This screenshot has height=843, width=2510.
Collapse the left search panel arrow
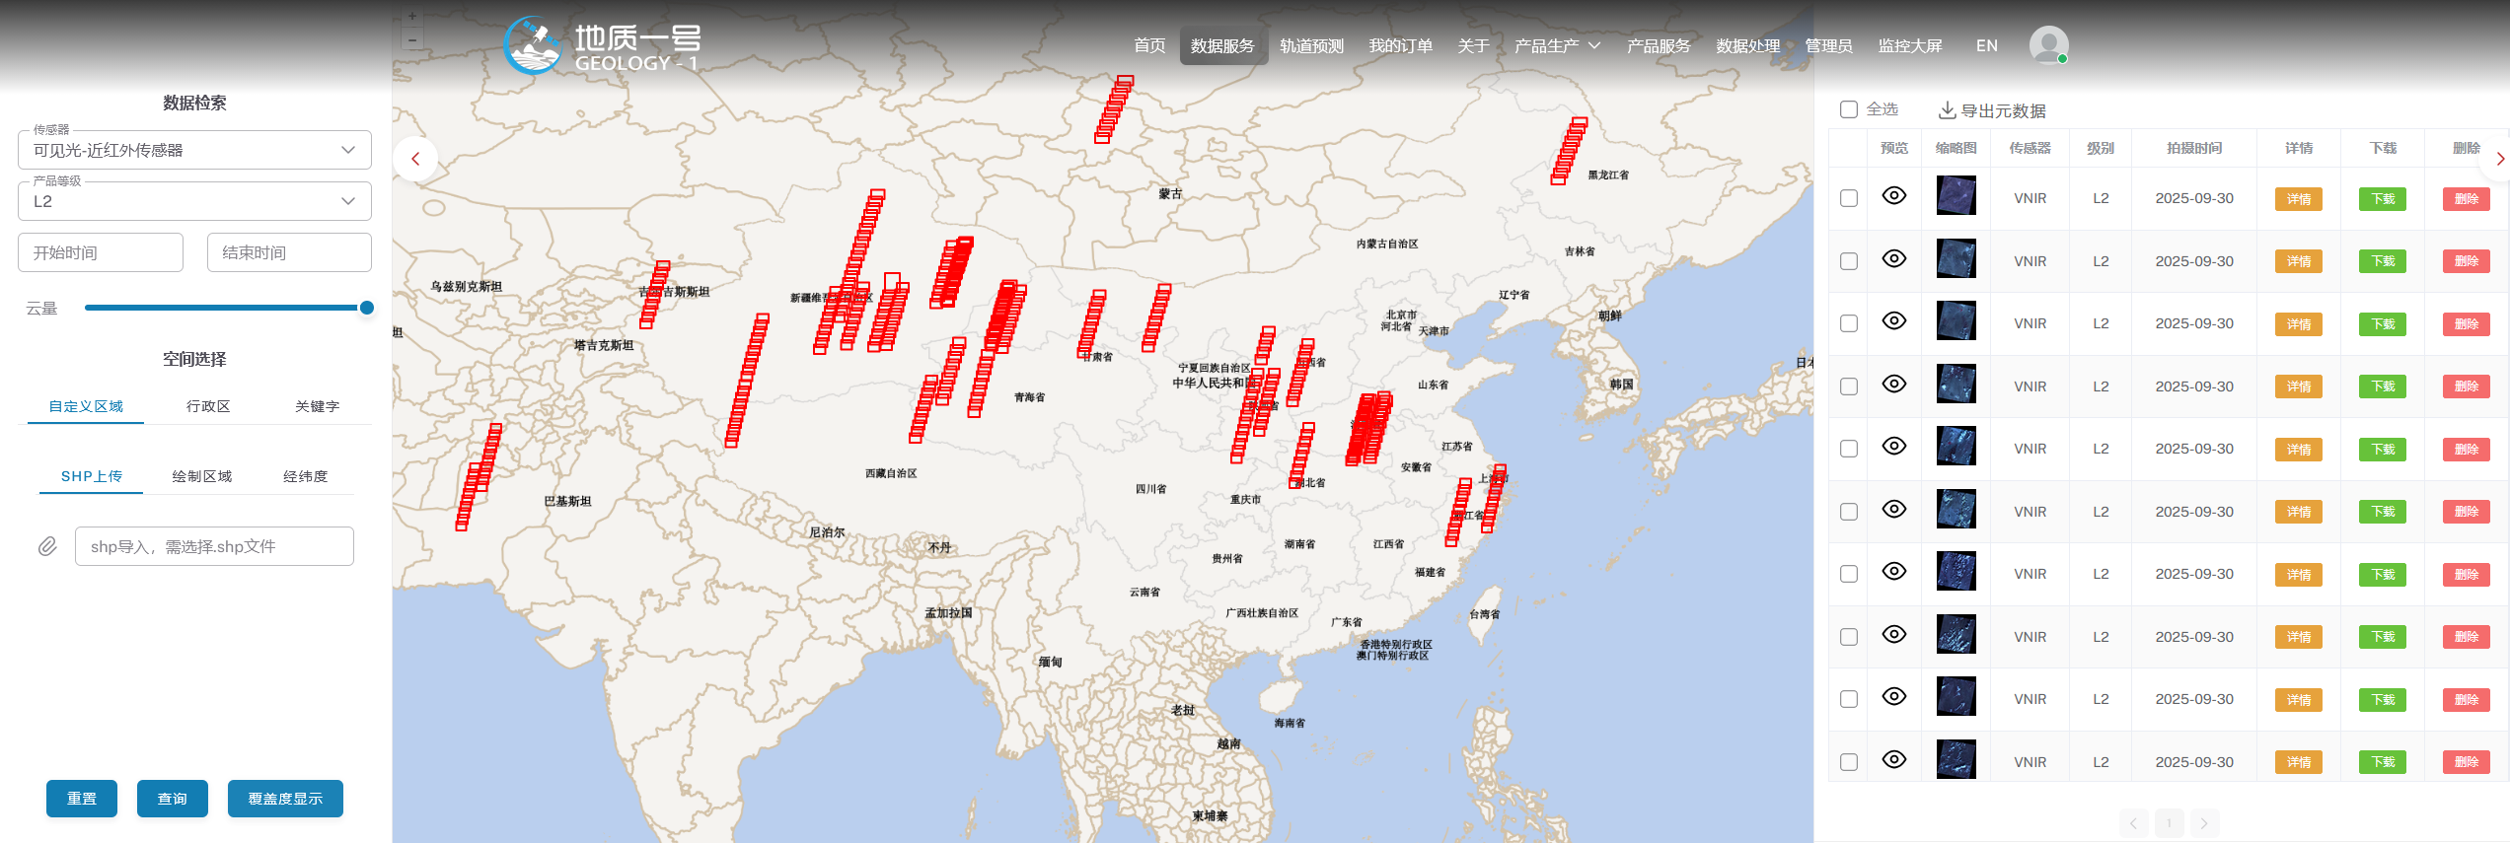point(415,159)
